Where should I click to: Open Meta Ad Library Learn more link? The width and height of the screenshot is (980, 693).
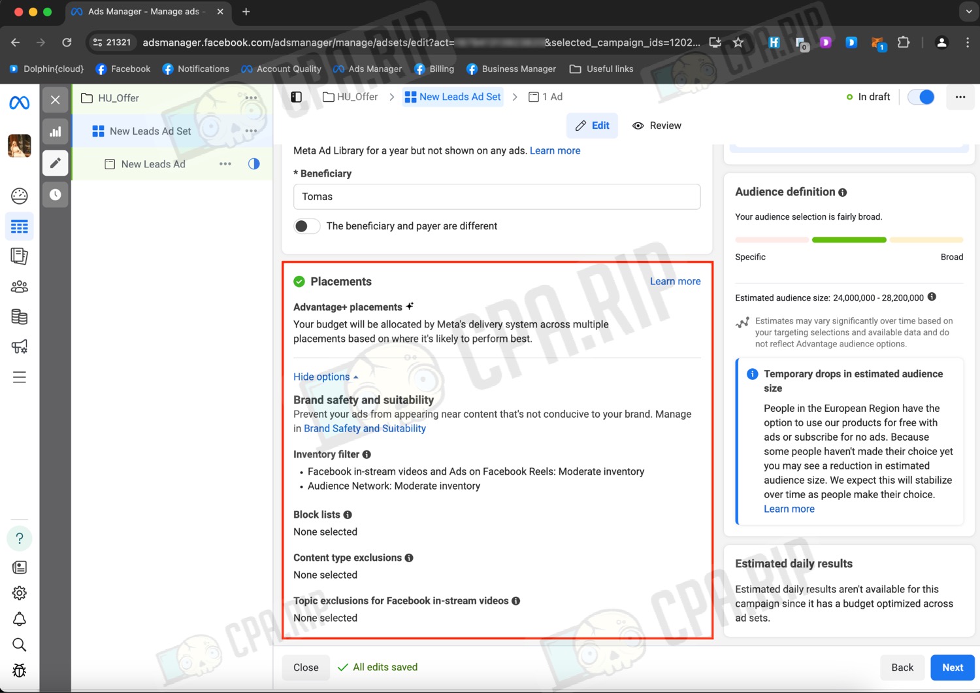pyautogui.click(x=555, y=150)
